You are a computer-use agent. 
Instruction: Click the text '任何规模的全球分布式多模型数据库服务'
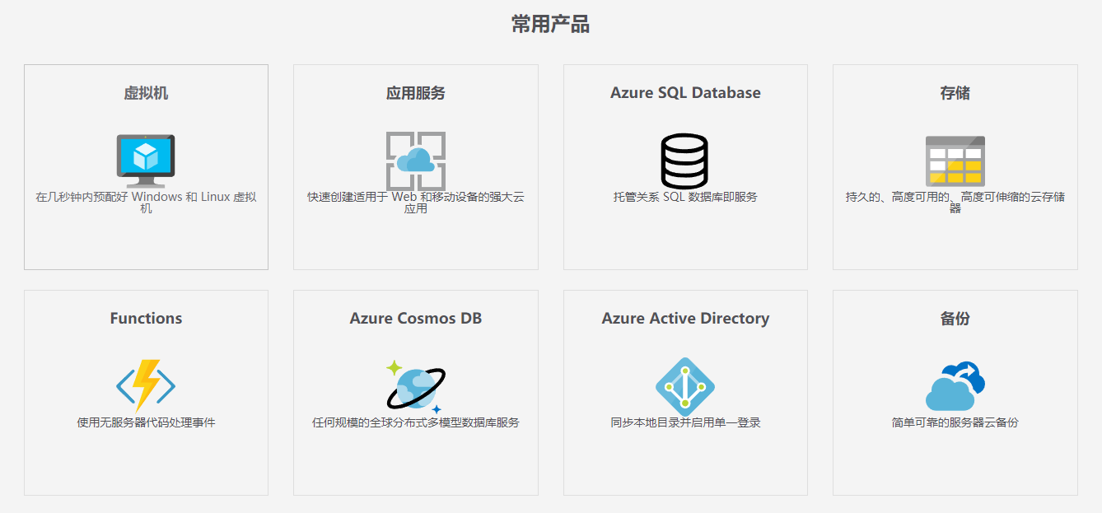point(416,422)
